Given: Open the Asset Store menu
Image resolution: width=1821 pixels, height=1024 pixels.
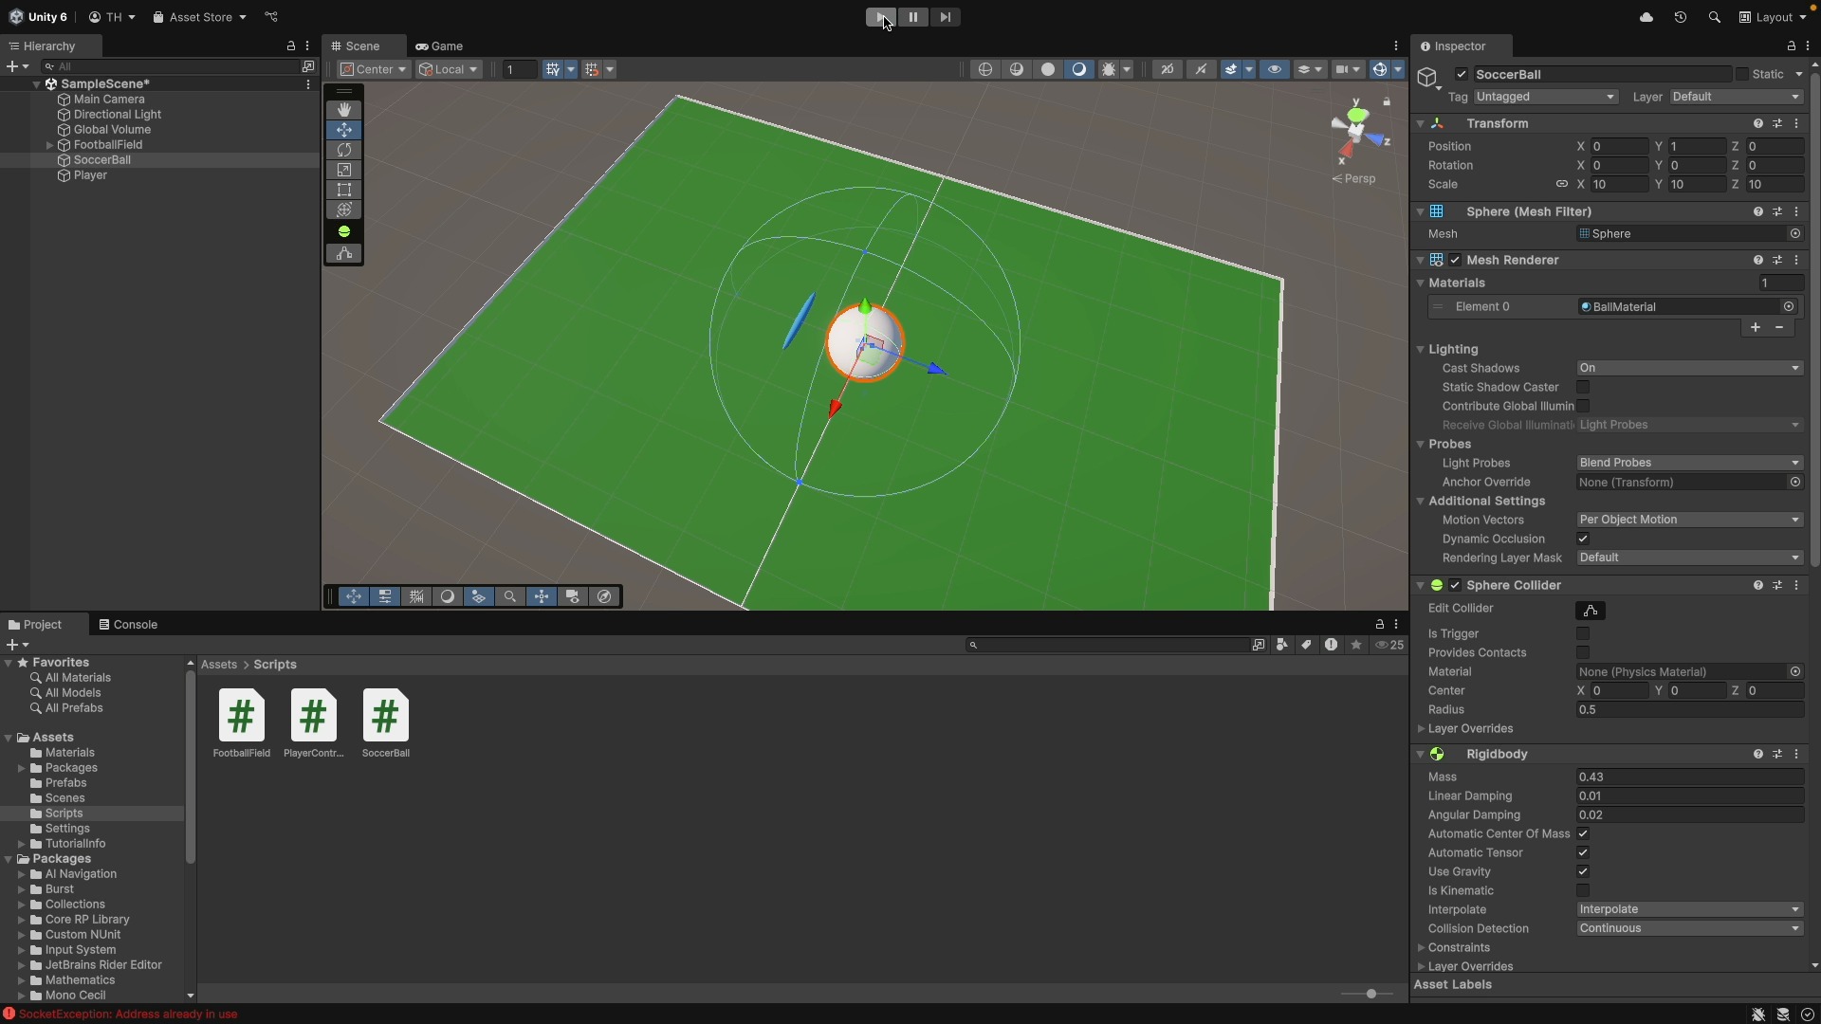Looking at the screenshot, I should point(199,17).
